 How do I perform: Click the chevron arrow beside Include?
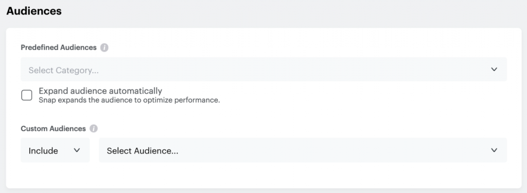(x=77, y=150)
